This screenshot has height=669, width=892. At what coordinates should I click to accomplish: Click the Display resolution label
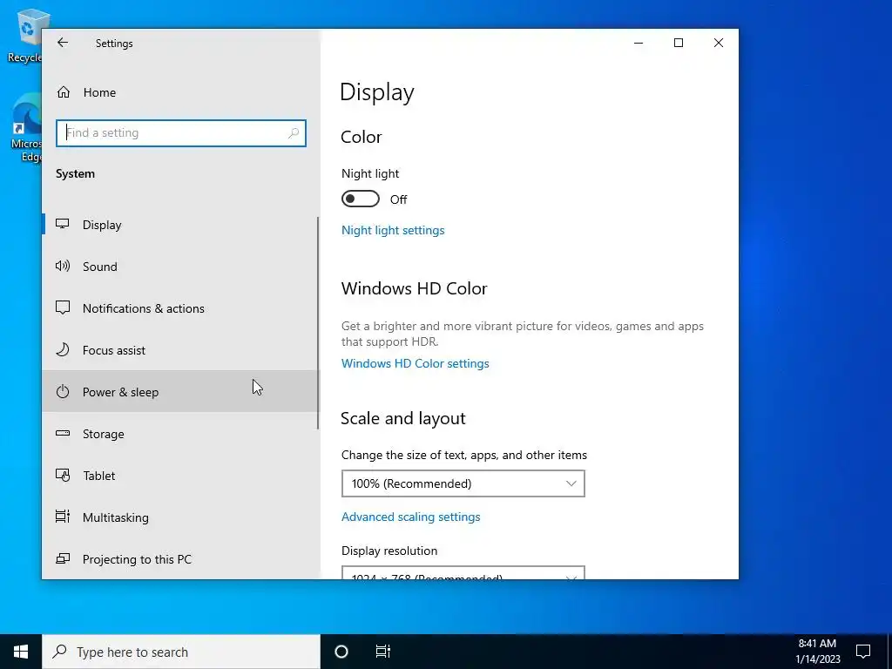point(389,551)
